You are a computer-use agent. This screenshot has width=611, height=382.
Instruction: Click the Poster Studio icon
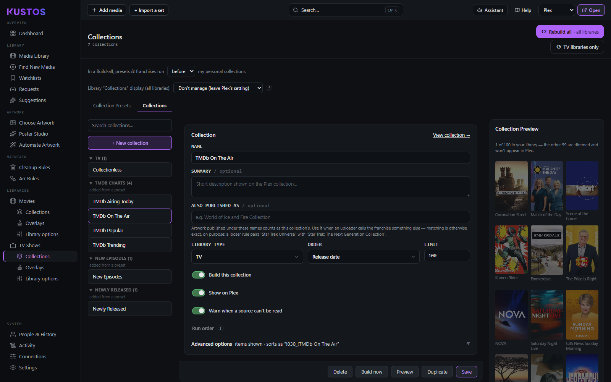[13, 134]
